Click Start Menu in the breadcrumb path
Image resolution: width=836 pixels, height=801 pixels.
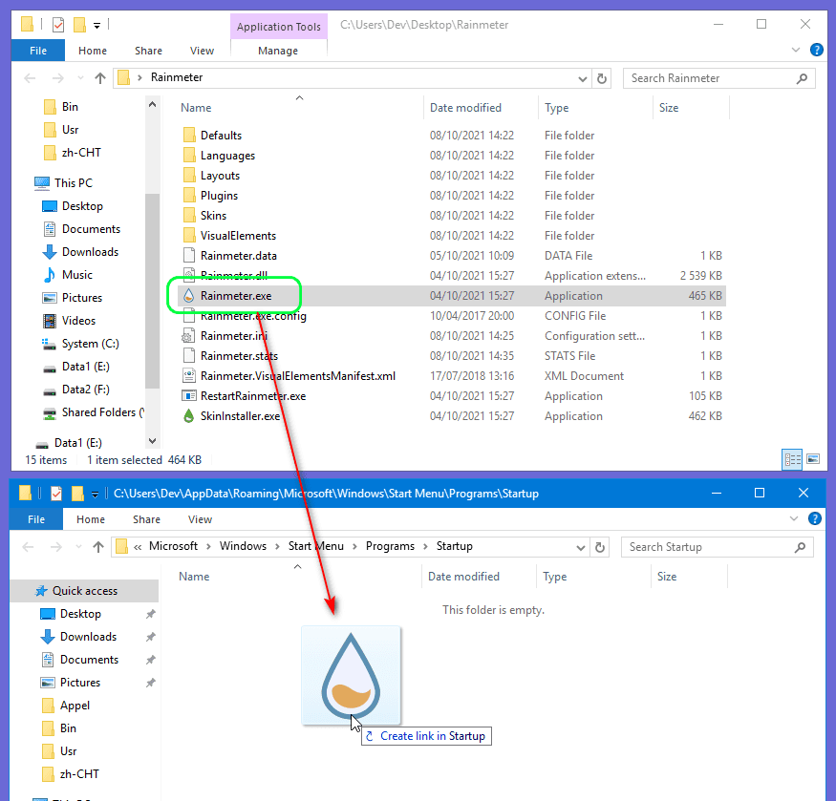tap(315, 546)
